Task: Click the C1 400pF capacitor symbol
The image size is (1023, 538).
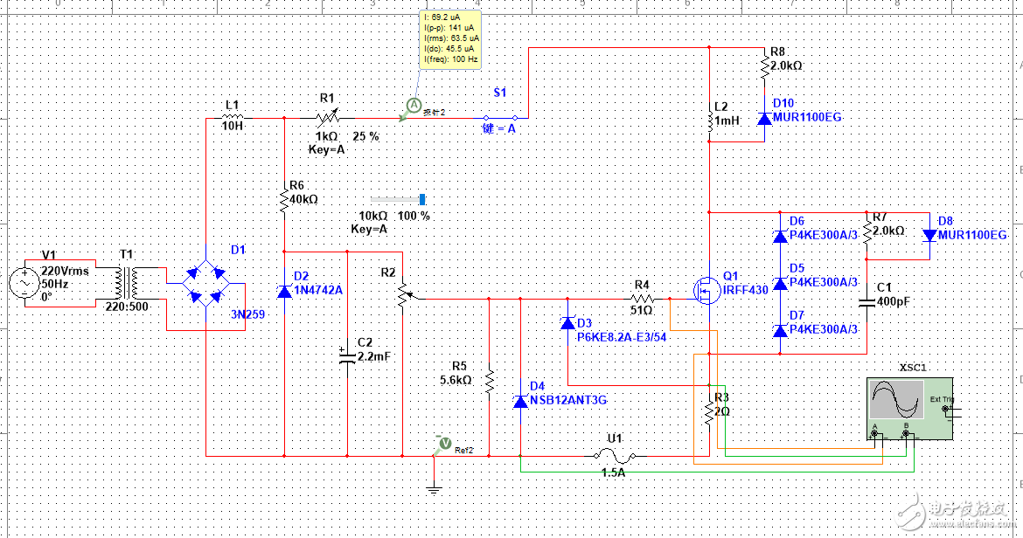Action: [x=867, y=301]
